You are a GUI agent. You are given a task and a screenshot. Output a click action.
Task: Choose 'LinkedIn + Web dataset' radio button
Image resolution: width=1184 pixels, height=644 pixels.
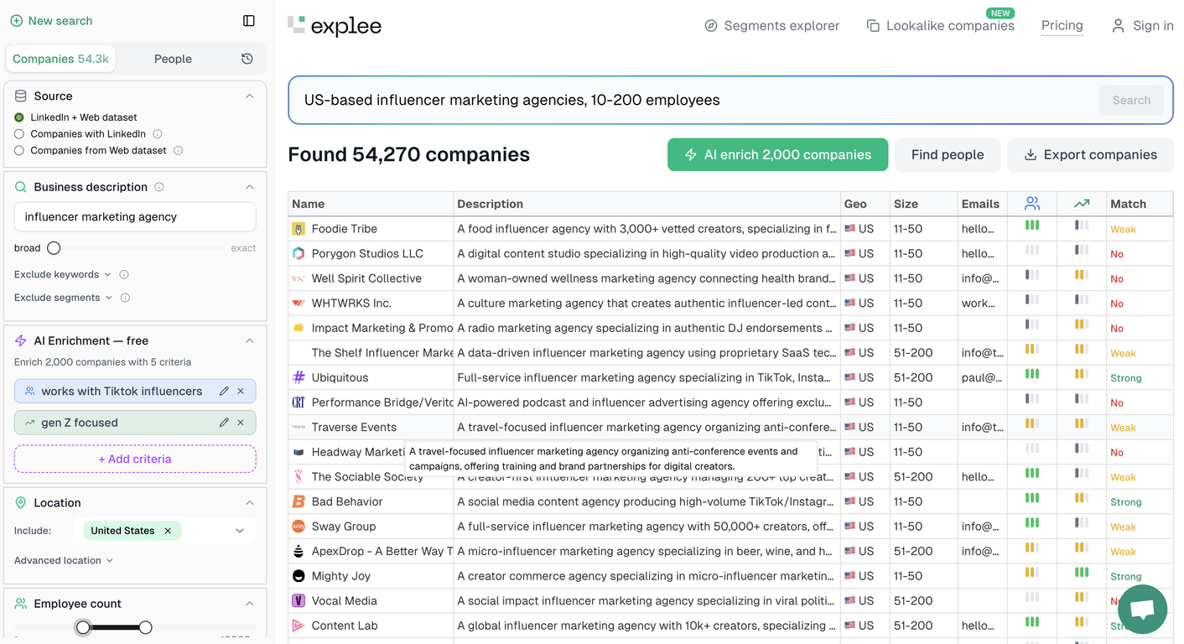pyautogui.click(x=19, y=117)
